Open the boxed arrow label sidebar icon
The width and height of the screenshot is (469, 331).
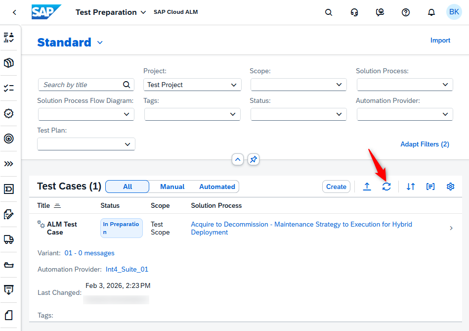pyautogui.click(x=9, y=189)
